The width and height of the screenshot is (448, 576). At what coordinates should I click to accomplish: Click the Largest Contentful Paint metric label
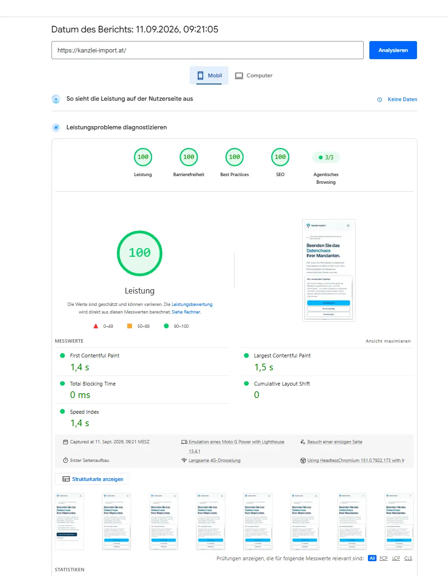(282, 356)
